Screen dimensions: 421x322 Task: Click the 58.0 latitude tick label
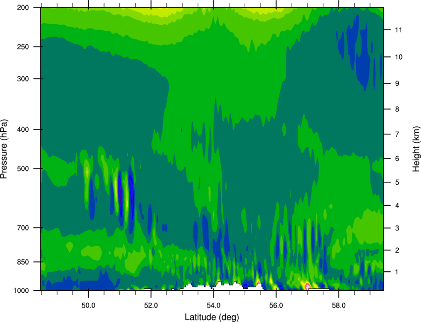(x=339, y=306)
